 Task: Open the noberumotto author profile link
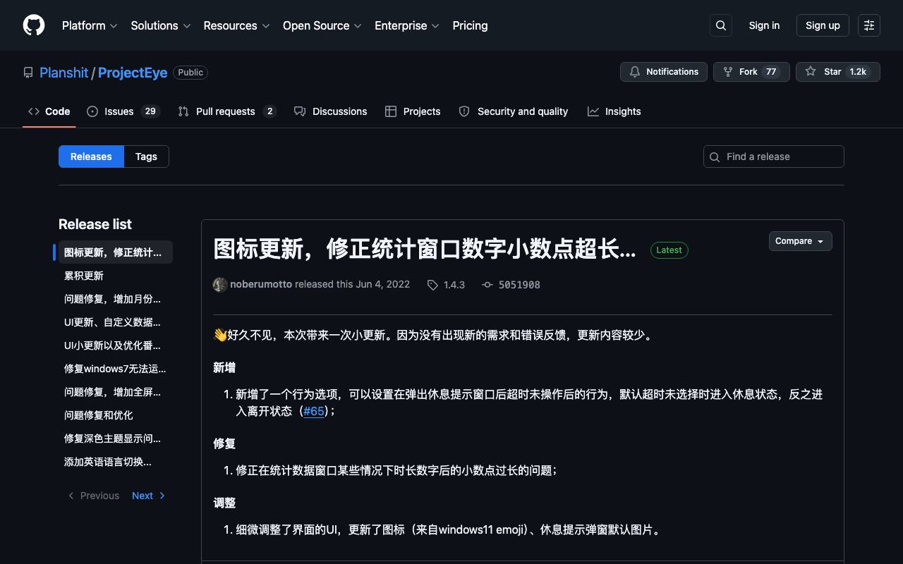click(261, 285)
